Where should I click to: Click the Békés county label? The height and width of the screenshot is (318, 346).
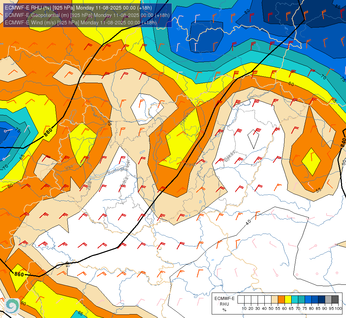click(x=230, y=156)
